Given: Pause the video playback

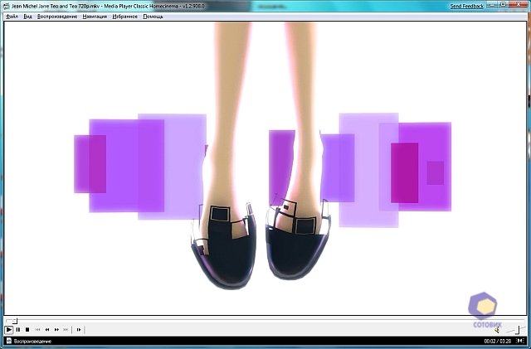Looking at the screenshot, I should 18,330.
